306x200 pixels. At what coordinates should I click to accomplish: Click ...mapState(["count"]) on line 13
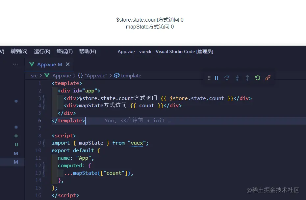click(x=97, y=173)
